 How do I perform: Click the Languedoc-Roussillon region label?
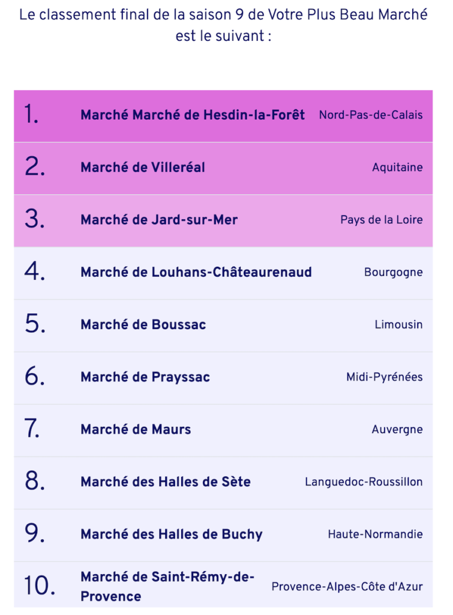pos(364,482)
